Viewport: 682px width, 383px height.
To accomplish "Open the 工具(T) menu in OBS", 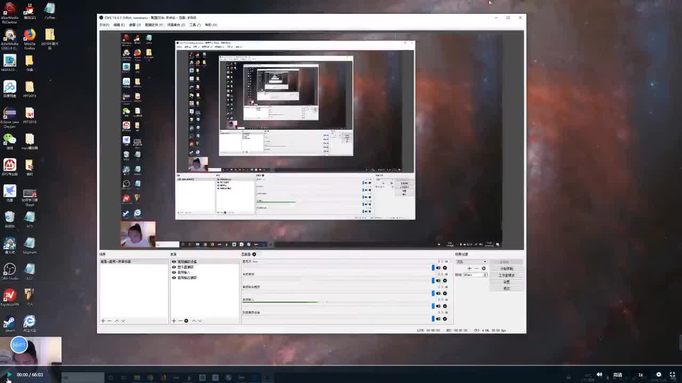I will click(x=195, y=25).
